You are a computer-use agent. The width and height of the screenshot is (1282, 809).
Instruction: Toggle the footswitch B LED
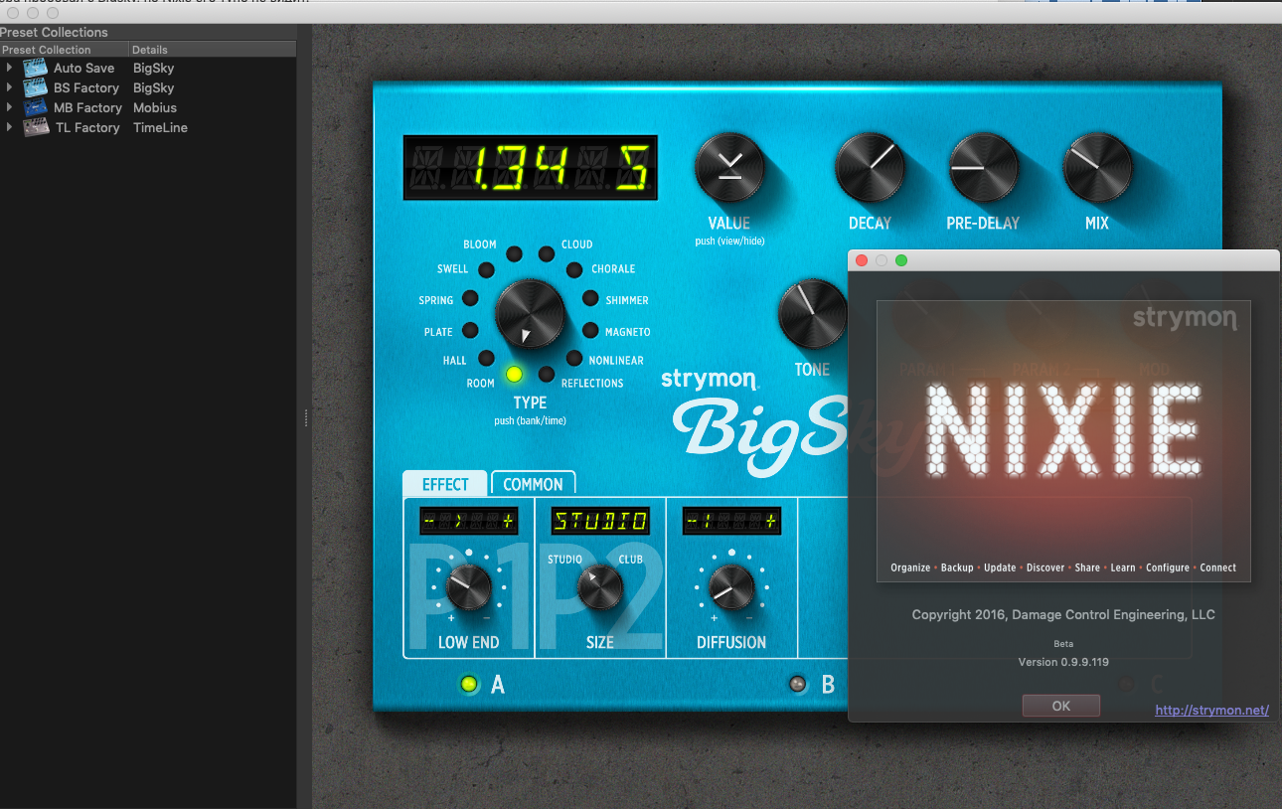797,684
